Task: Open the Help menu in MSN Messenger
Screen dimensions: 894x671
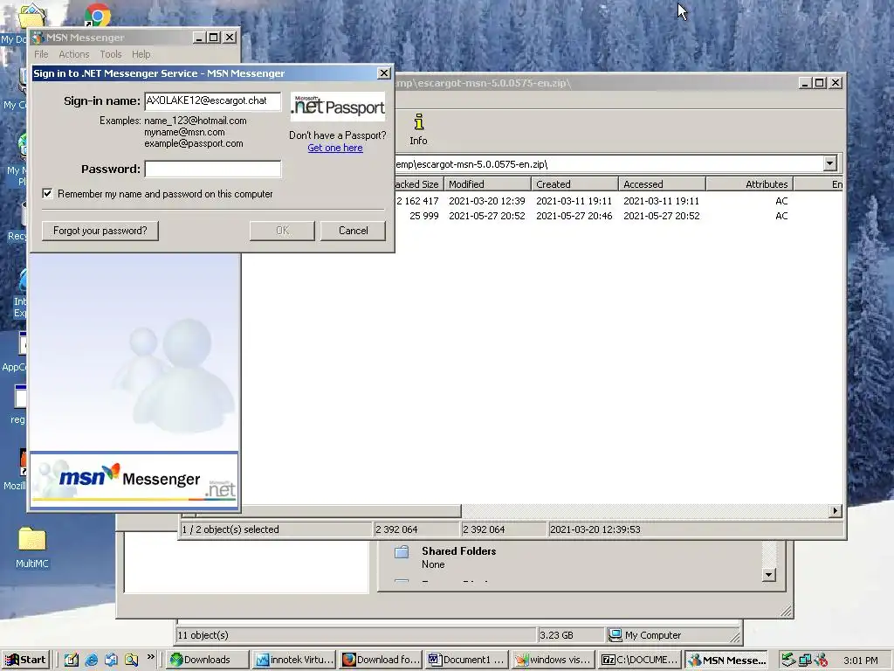Action: (x=141, y=54)
